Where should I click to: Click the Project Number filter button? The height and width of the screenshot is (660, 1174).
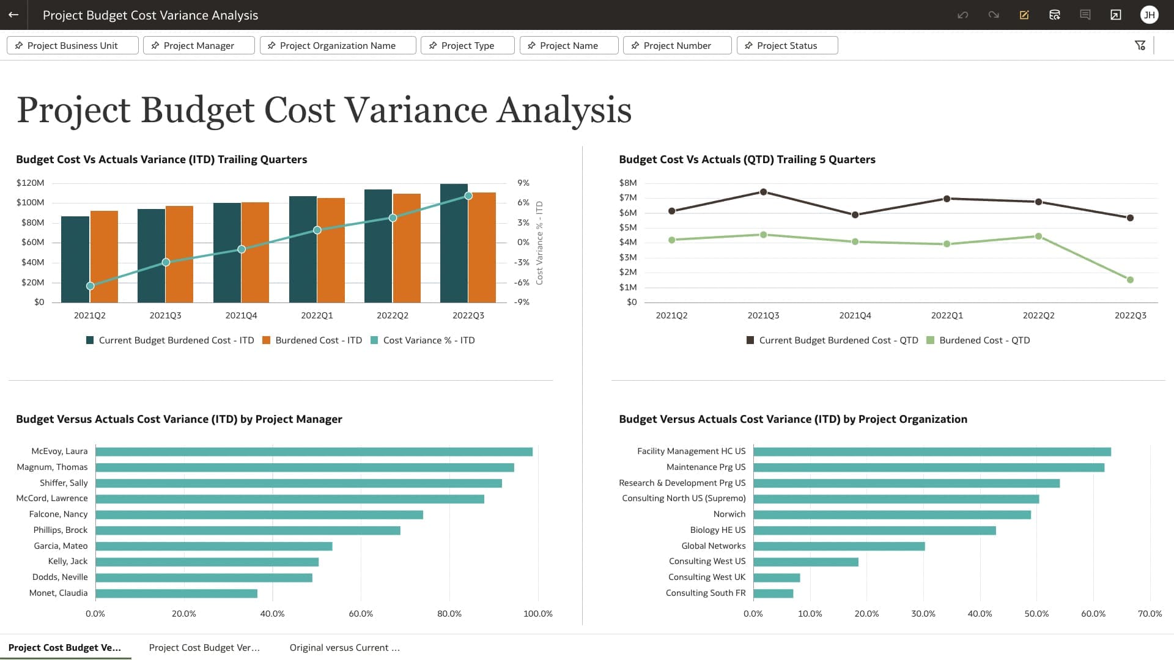(x=676, y=45)
